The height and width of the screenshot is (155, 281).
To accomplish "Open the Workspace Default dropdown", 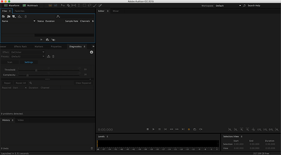I will pos(228,6).
